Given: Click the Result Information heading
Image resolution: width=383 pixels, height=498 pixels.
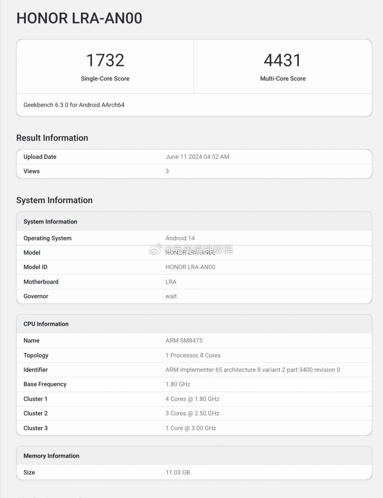Looking at the screenshot, I should click(52, 138).
